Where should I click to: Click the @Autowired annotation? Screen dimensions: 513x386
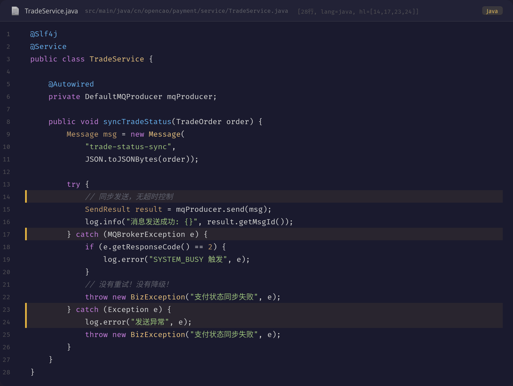point(71,84)
